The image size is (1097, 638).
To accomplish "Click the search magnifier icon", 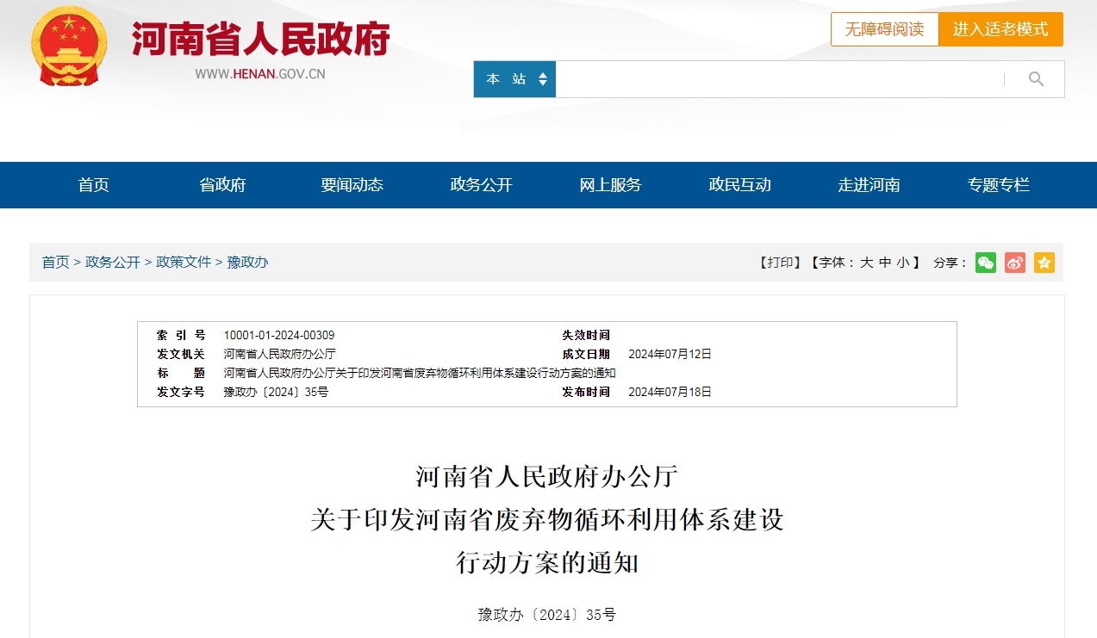I will (1035, 78).
